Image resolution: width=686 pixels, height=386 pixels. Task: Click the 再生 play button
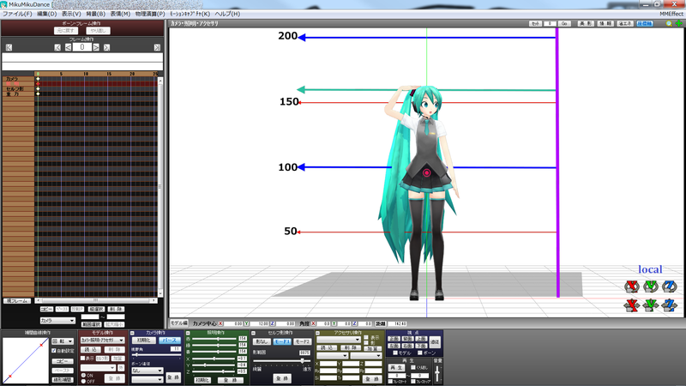click(x=396, y=368)
